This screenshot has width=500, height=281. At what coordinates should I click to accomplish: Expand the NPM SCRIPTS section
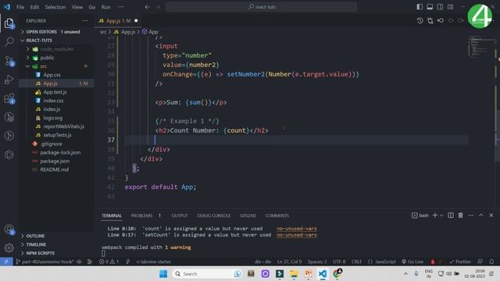tap(40, 253)
